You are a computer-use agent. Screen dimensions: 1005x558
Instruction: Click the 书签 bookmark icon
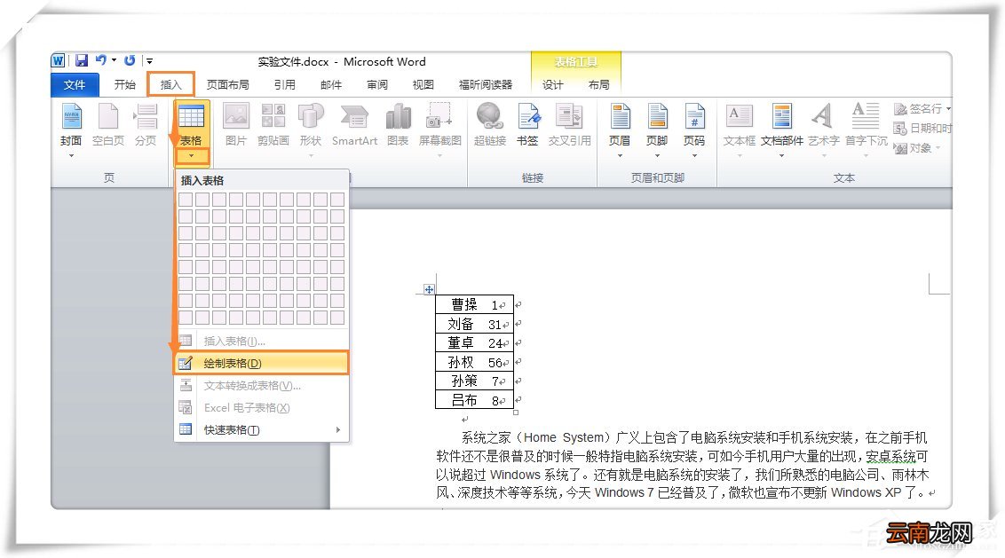pos(528,116)
